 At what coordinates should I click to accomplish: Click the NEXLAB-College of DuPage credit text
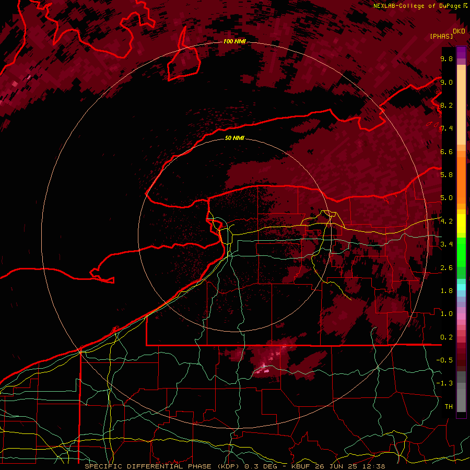click(417, 6)
